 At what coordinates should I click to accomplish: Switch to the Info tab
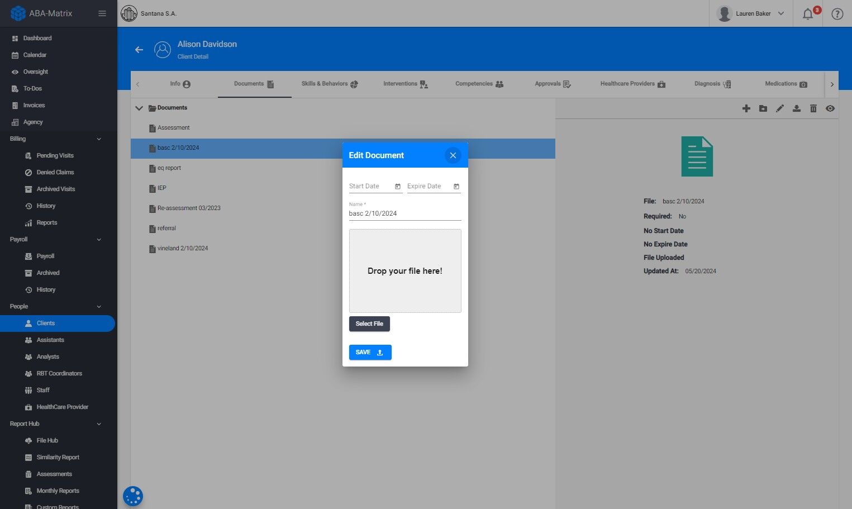[180, 84]
